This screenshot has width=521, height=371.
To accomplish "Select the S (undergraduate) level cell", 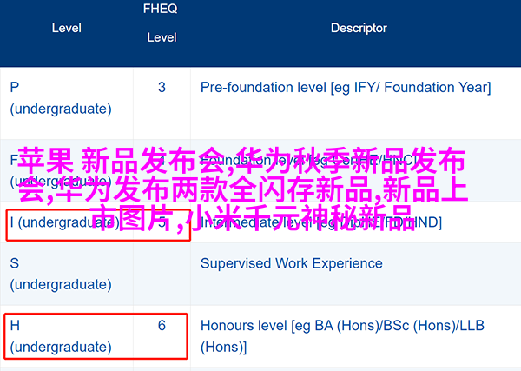I will (61, 274).
